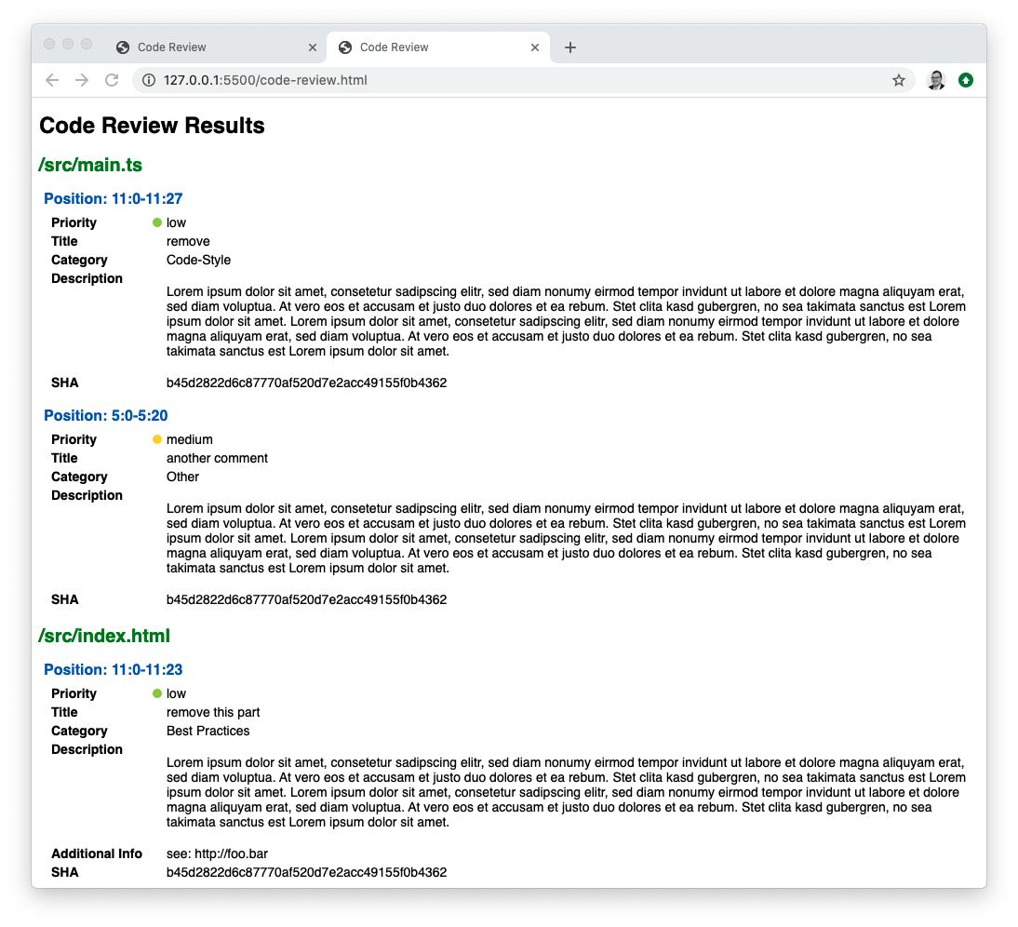Click the 'Additional Info' label
Screen dimensions: 1018x927
coord(97,853)
